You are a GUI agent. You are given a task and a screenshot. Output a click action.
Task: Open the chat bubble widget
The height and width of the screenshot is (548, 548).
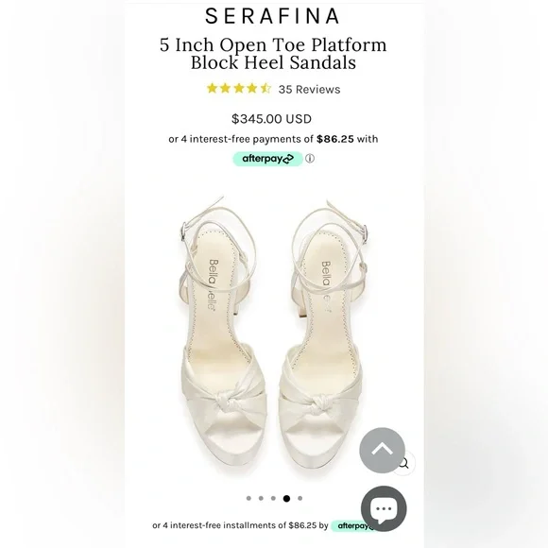pos(384,508)
